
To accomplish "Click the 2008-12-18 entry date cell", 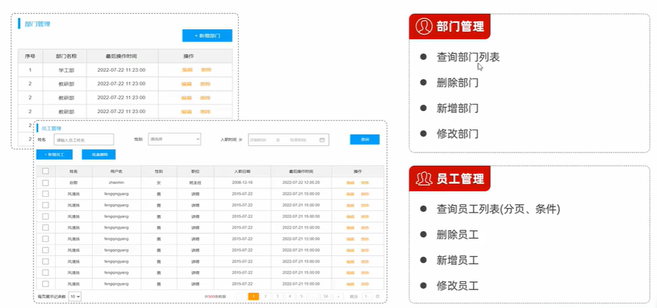I will pos(242,183).
